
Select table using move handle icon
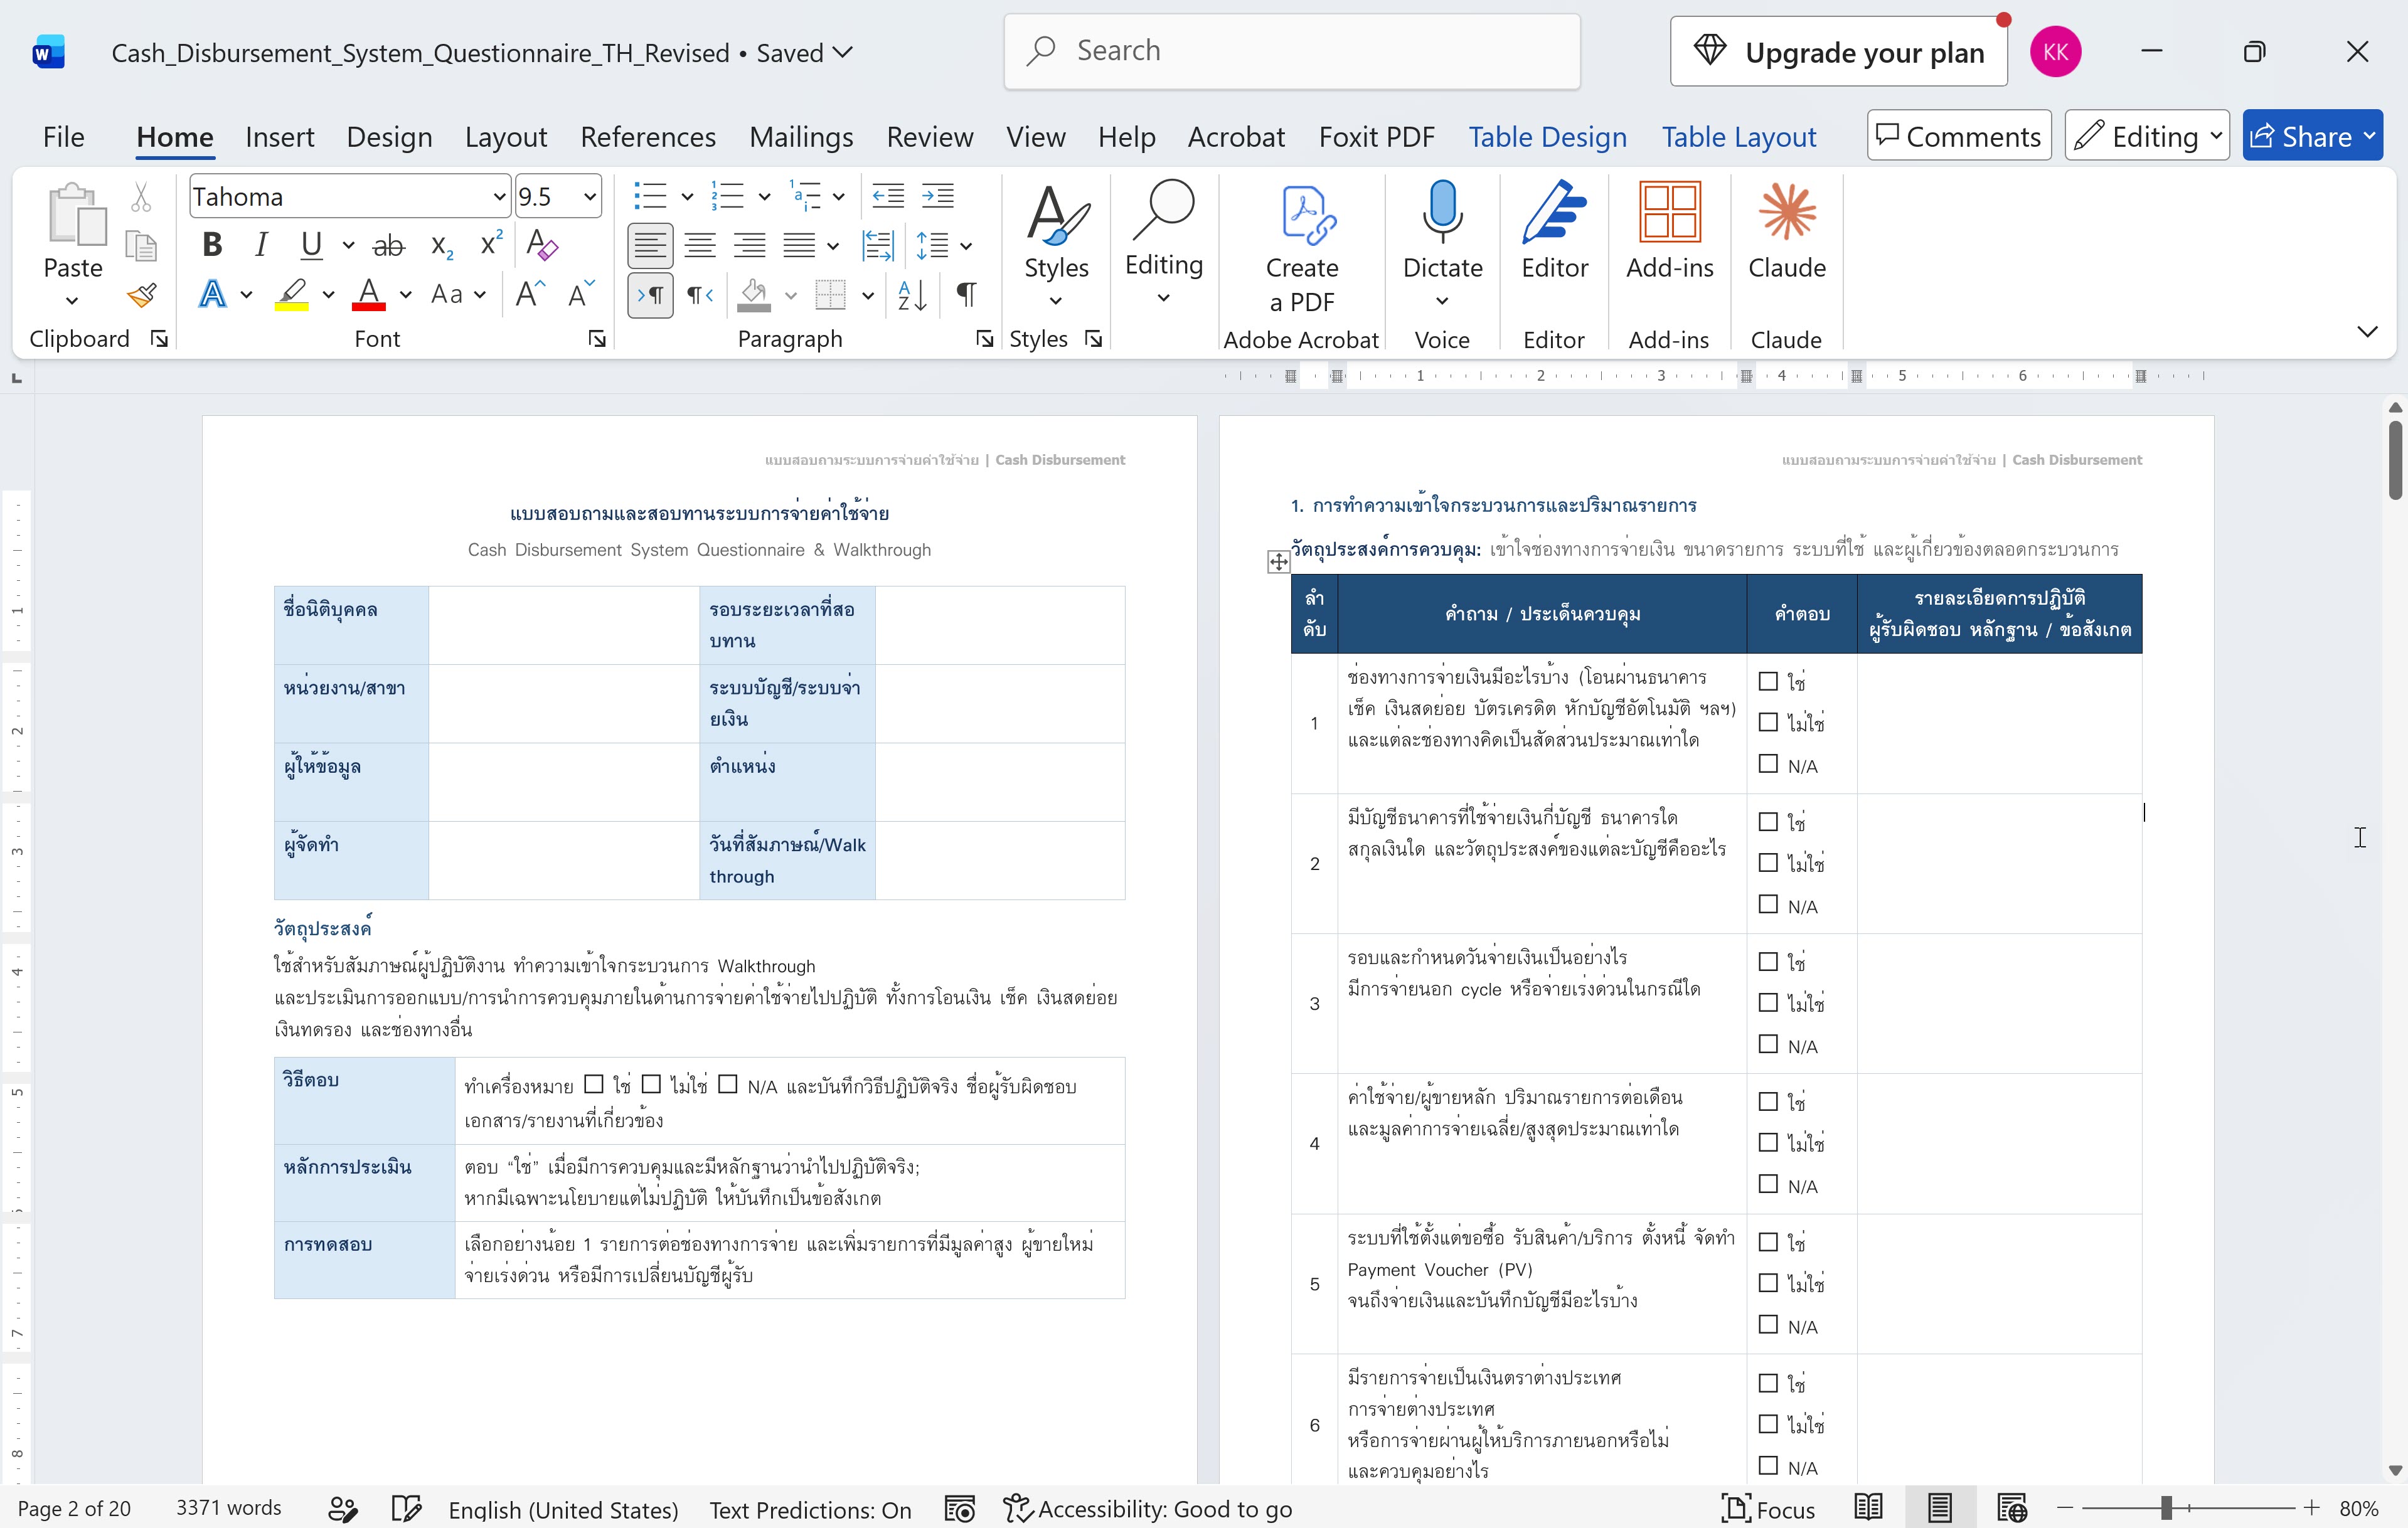click(x=1278, y=562)
